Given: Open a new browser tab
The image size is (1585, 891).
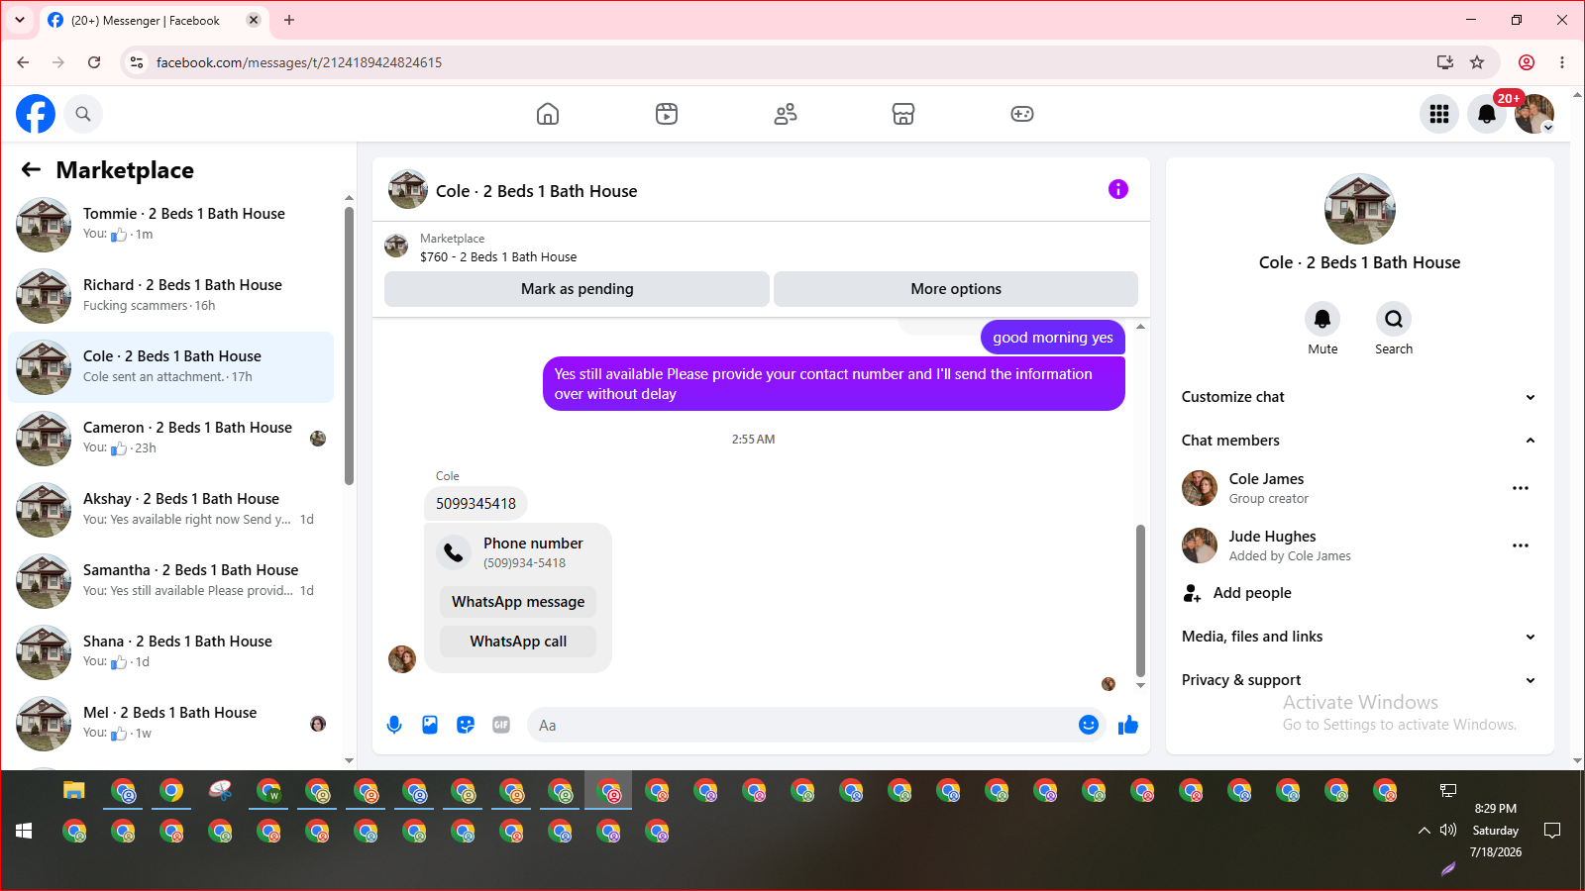Looking at the screenshot, I should [289, 20].
